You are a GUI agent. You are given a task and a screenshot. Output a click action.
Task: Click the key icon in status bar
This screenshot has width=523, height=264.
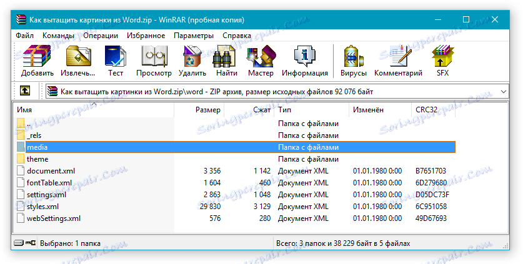(x=31, y=243)
